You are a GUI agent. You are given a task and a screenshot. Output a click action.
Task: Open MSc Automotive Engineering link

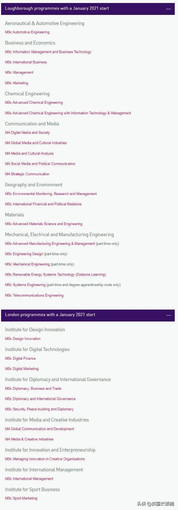click(x=27, y=32)
